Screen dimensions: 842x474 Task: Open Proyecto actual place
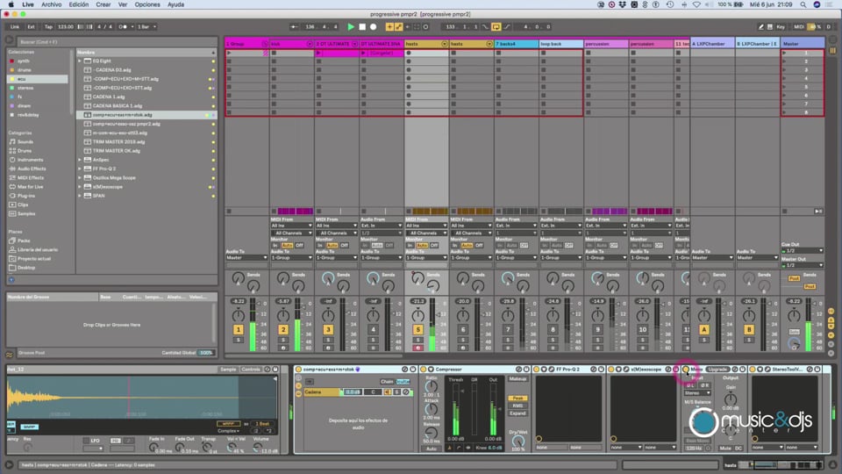34,258
